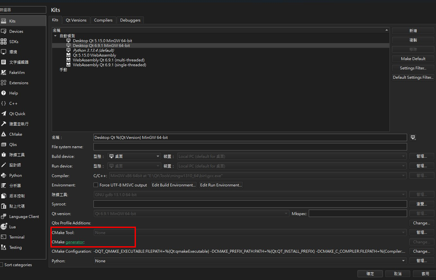Open Settings Filter... dialog
The height and width of the screenshot is (280, 436).
tap(413, 68)
